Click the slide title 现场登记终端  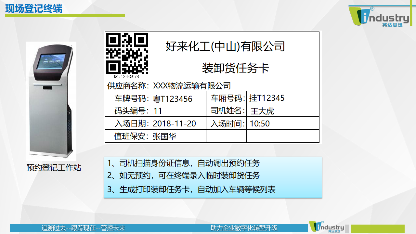[34, 9]
